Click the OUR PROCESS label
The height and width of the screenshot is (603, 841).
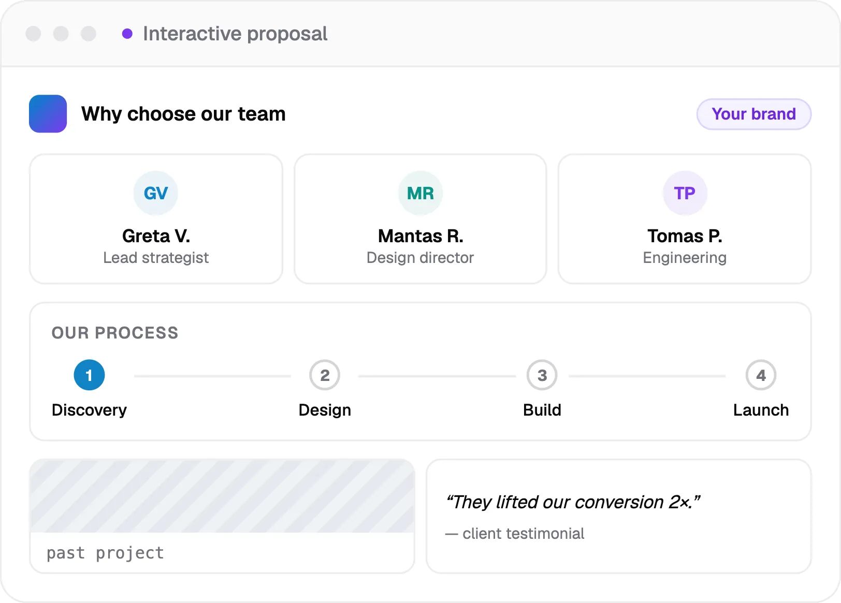tap(115, 333)
